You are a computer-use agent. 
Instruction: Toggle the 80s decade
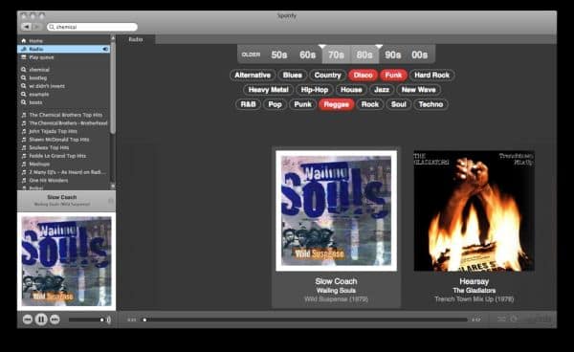[x=364, y=55]
